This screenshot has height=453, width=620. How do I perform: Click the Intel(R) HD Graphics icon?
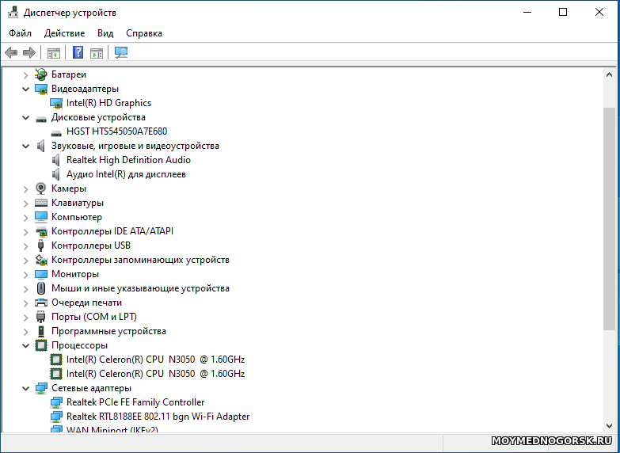(x=56, y=103)
